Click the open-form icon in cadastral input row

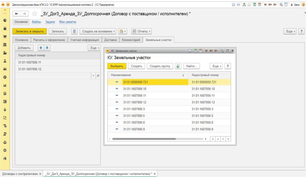pos(98,76)
